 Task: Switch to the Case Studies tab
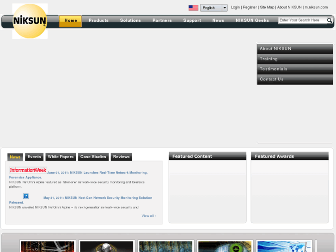93,157
